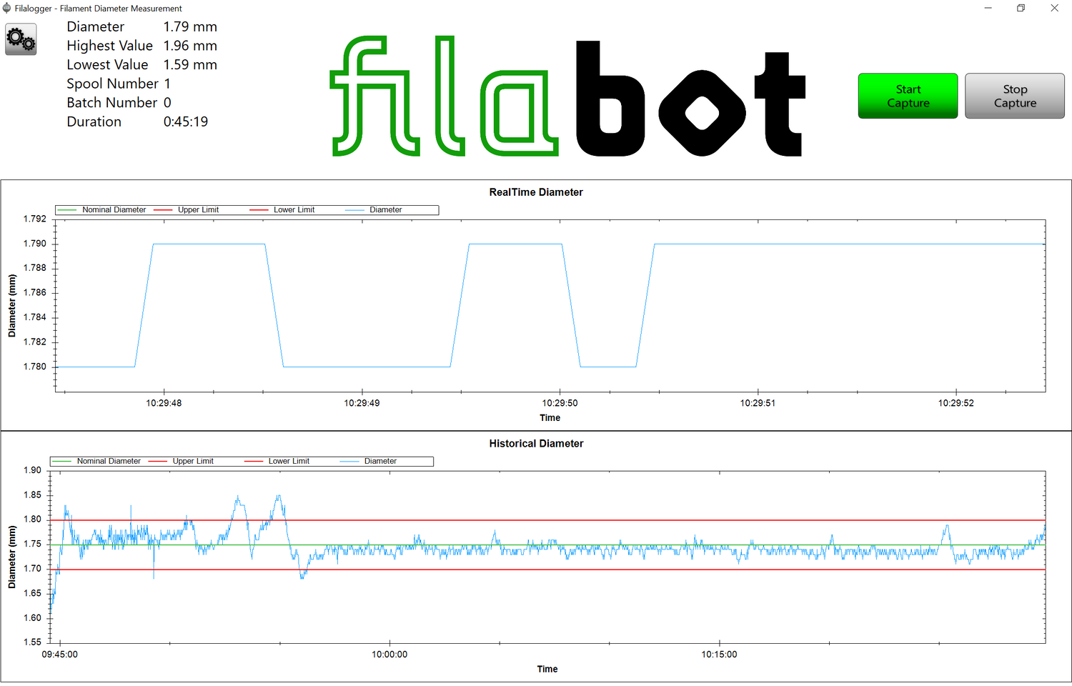Minimize the Filalogger window

pyautogui.click(x=988, y=9)
